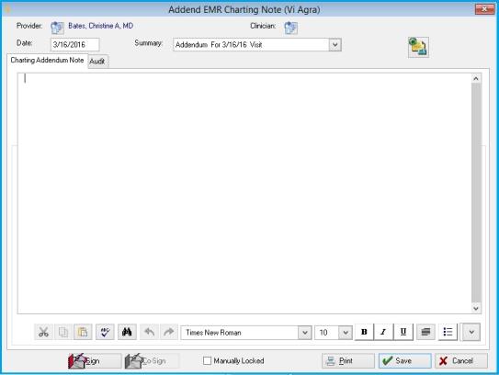Open Find with the binoculars icon
This screenshot has width=499, height=375.
tap(127, 333)
